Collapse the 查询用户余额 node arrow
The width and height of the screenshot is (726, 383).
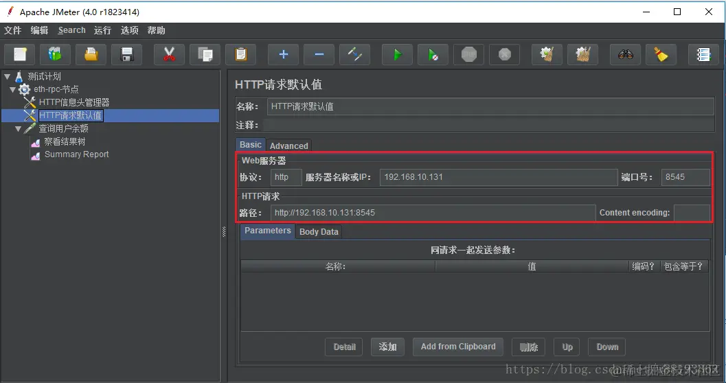click(x=18, y=128)
